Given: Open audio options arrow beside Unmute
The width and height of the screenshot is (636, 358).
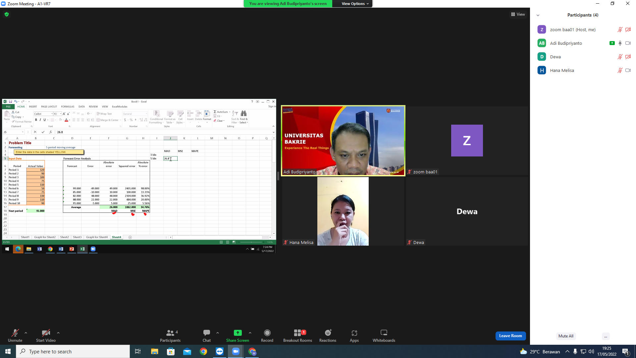Looking at the screenshot, I should point(26,333).
